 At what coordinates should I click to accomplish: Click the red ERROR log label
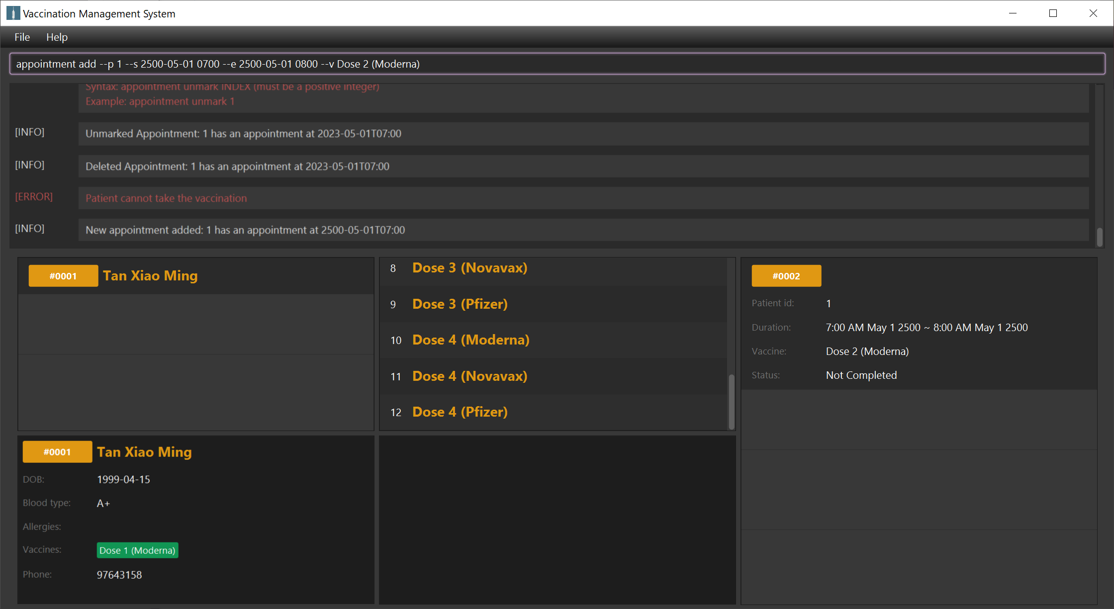pos(34,197)
